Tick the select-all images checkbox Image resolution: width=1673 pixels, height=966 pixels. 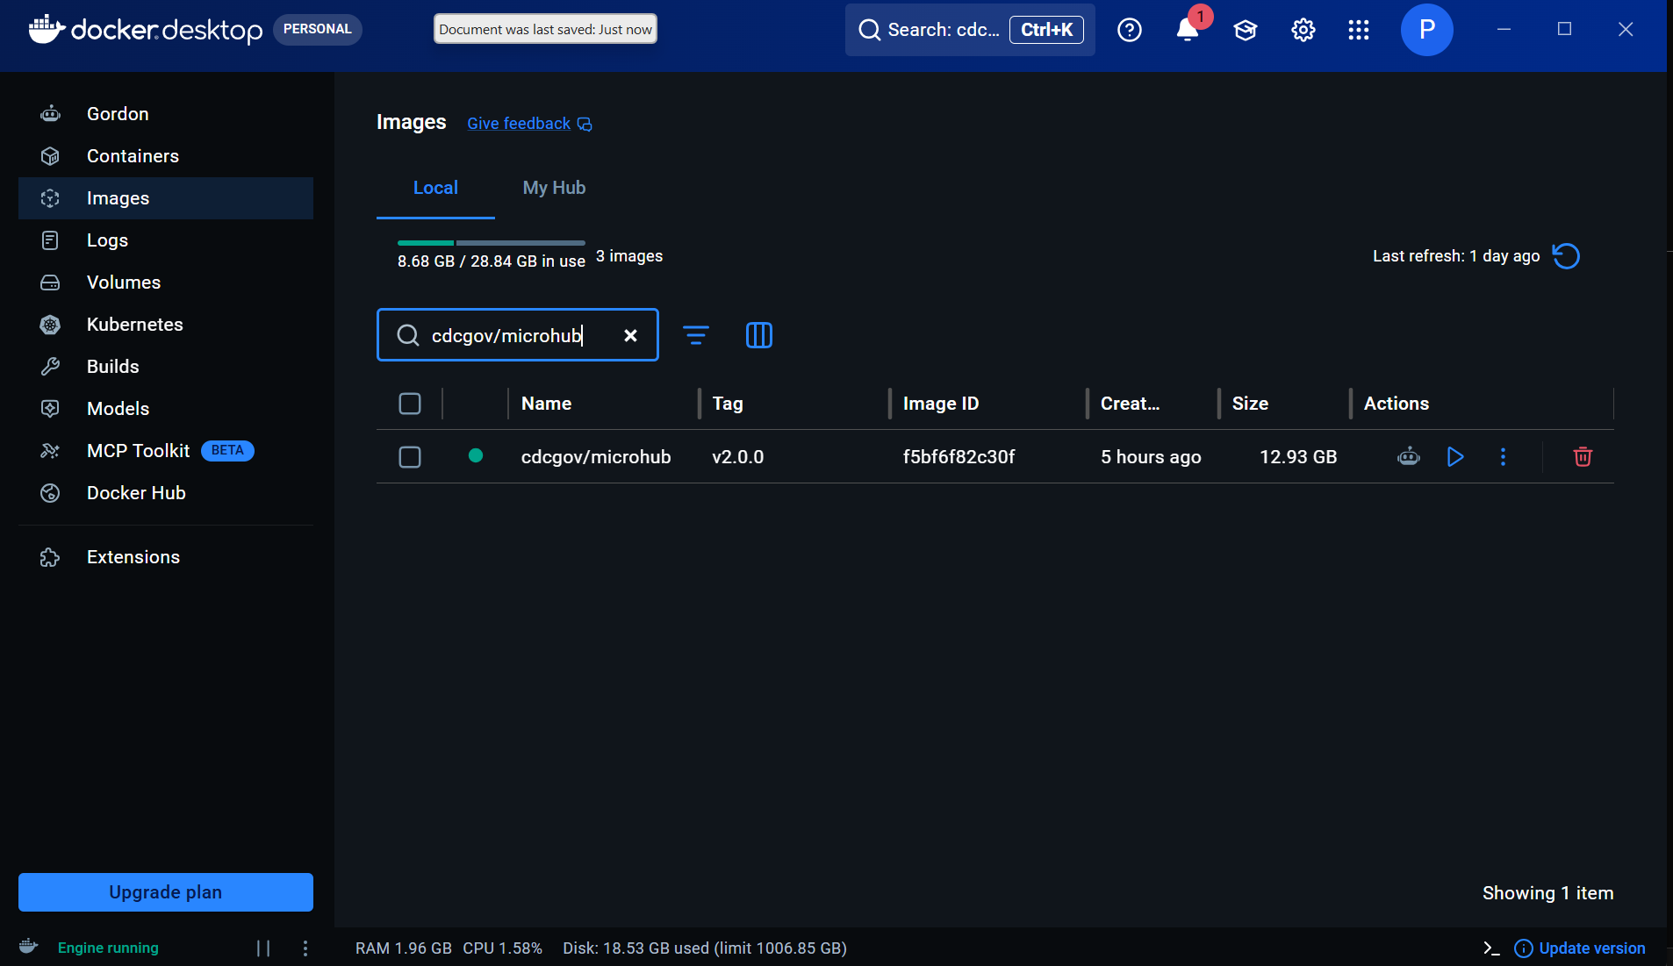tap(410, 404)
